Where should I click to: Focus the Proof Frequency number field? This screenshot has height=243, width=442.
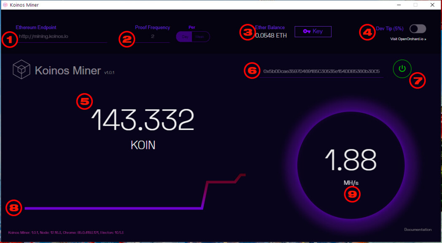click(153, 36)
